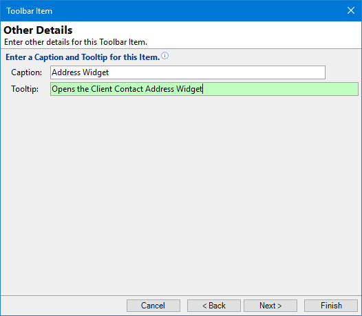Viewport: 362px width, 316px height.
Task: Close the Toolbar Item dialog
Action: tap(351, 10)
